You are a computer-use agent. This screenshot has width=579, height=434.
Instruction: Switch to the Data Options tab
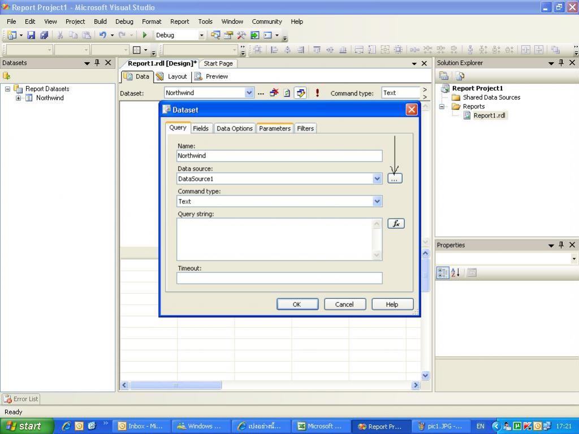pyautogui.click(x=235, y=128)
